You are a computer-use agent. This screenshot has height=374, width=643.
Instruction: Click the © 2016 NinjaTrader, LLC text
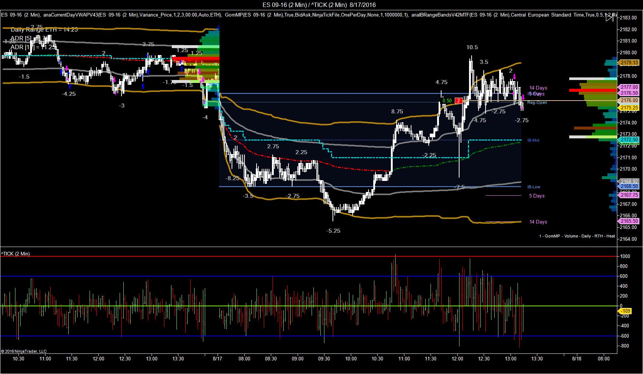pyautogui.click(x=24, y=351)
